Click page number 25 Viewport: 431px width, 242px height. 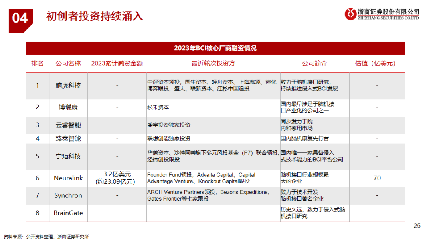click(417, 226)
